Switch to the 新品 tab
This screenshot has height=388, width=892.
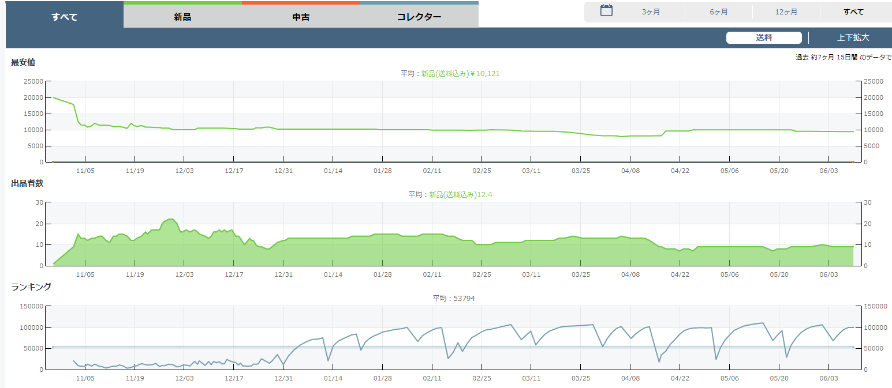(x=182, y=17)
